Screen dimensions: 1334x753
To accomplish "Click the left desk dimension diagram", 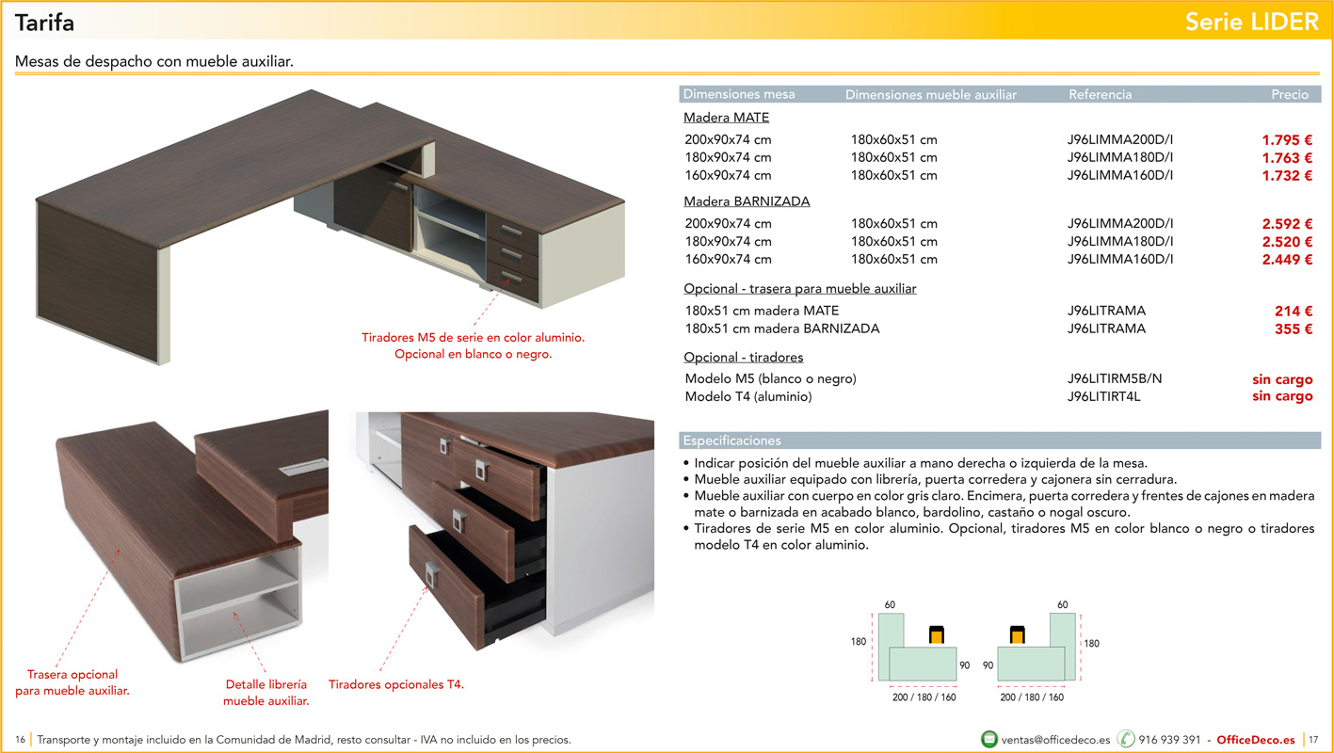I will [x=918, y=649].
